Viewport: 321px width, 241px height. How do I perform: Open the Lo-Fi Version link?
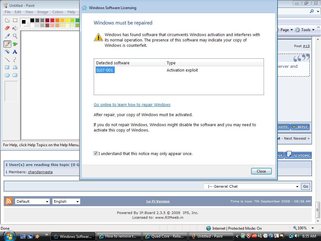point(158,201)
